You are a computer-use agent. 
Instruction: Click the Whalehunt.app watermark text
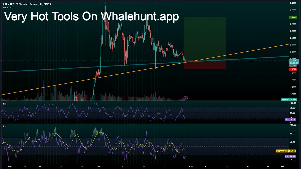(92, 17)
